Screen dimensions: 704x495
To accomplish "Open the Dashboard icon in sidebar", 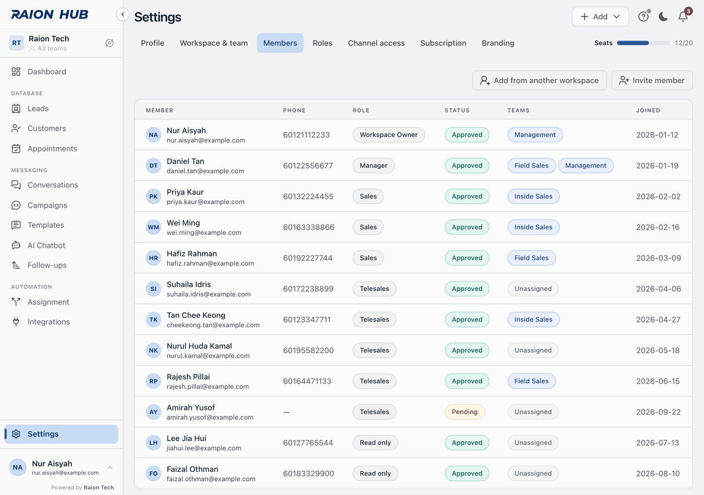I will (x=16, y=72).
